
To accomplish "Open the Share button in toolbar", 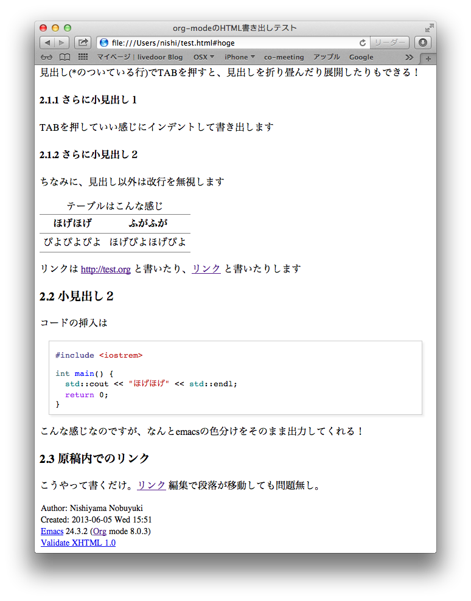I will (83, 43).
